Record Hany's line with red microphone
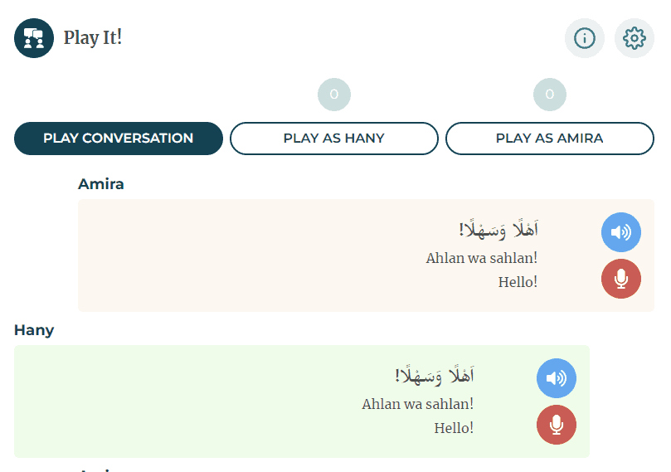The height and width of the screenshot is (472, 671). pyautogui.click(x=557, y=425)
